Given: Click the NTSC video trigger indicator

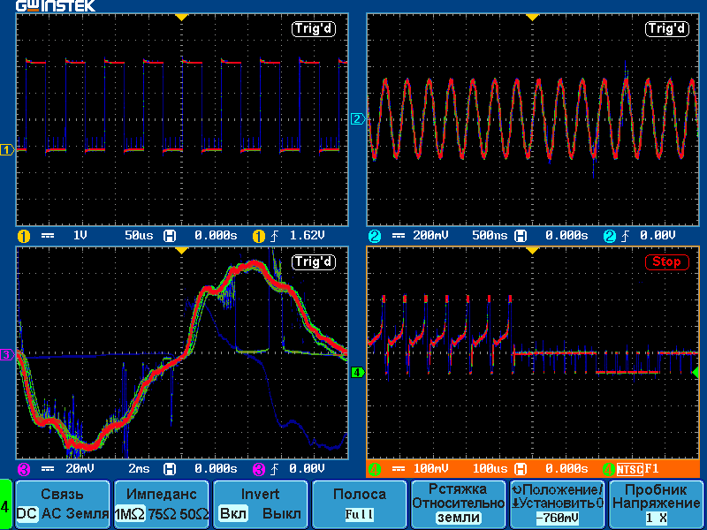Looking at the screenshot, I should pyautogui.click(x=628, y=469).
